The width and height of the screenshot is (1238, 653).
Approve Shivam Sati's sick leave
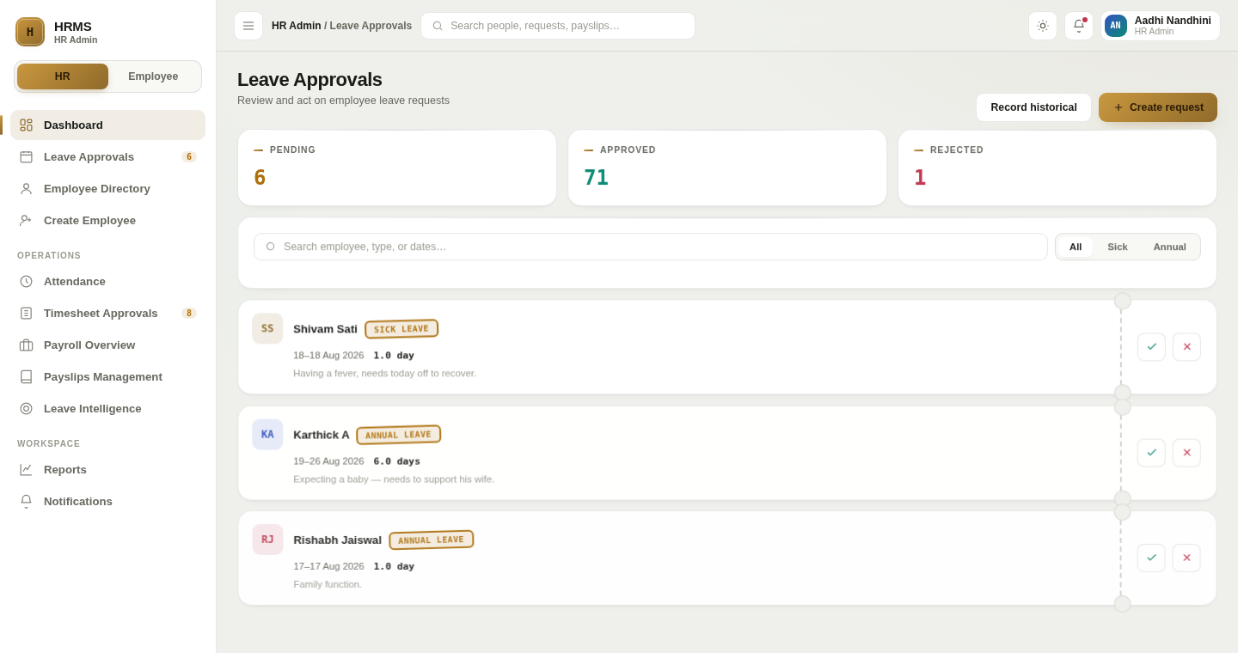[1152, 347]
